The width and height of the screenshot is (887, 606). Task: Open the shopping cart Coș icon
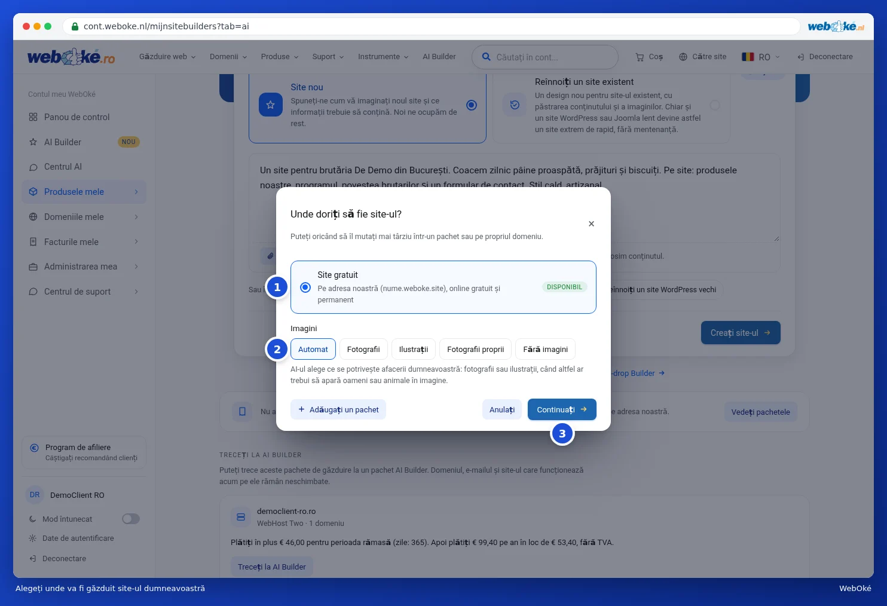[640, 57]
